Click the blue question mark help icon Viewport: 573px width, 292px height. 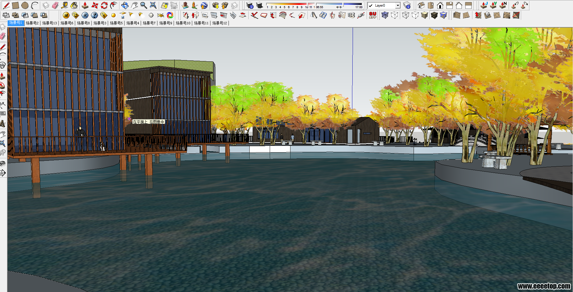tap(94, 15)
